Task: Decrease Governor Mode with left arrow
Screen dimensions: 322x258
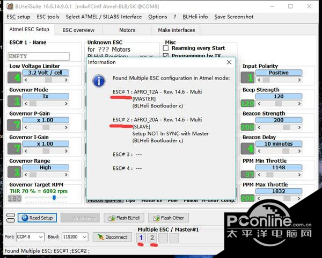Action: [26, 104]
